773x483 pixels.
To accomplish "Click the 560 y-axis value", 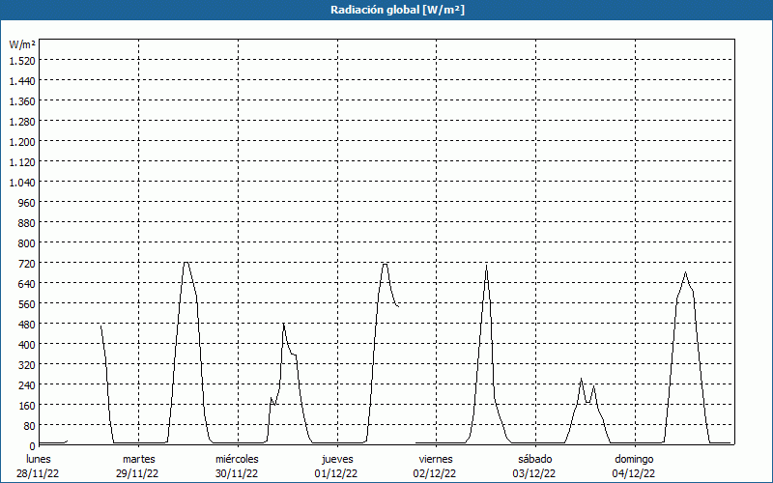I will 27,304.
